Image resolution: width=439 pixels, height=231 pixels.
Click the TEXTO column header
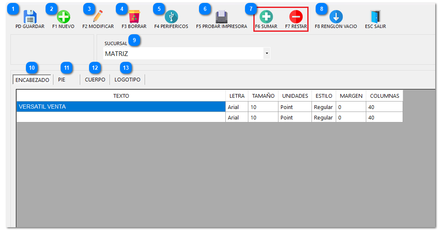click(x=121, y=96)
